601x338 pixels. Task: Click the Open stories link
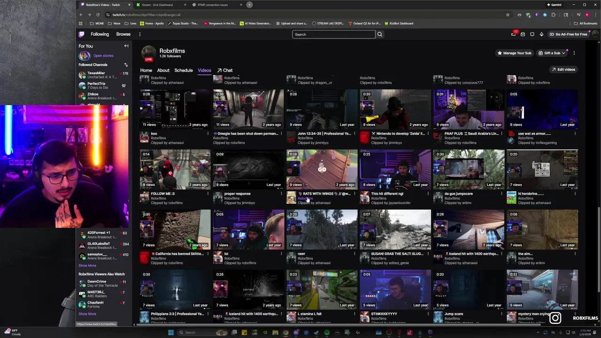(x=103, y=55)
